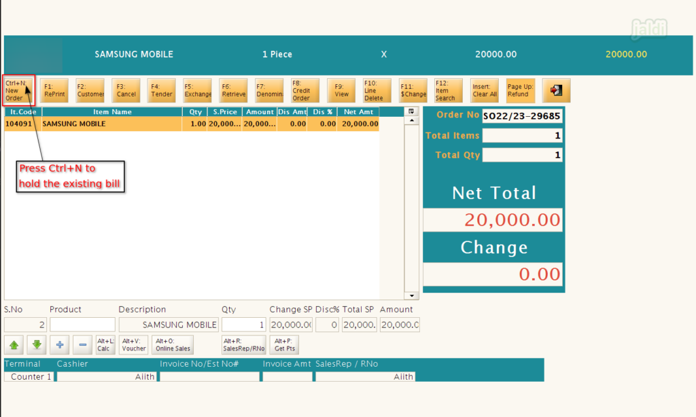Click the Total Qty field
The image size is (696, 417).
(522, 155)
